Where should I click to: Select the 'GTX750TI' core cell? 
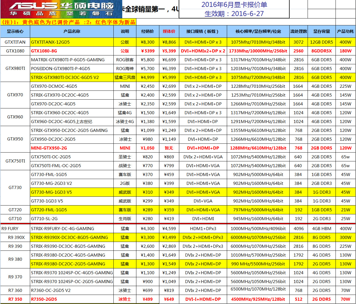15,161
